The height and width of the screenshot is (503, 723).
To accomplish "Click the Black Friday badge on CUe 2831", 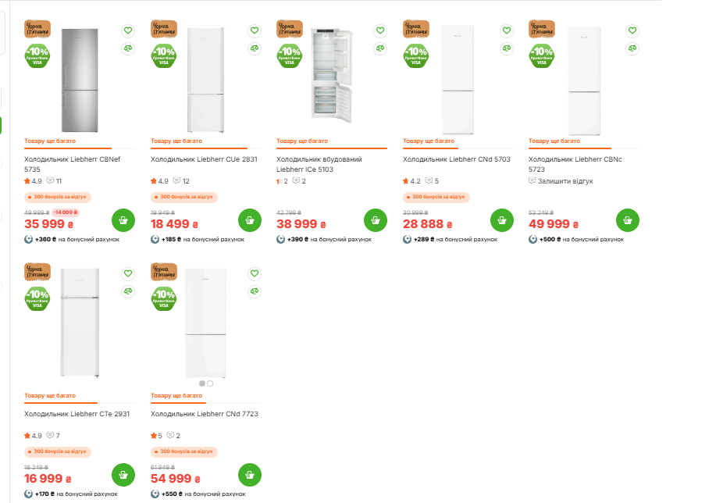I will pyautogui.click(x=164, y=29).
